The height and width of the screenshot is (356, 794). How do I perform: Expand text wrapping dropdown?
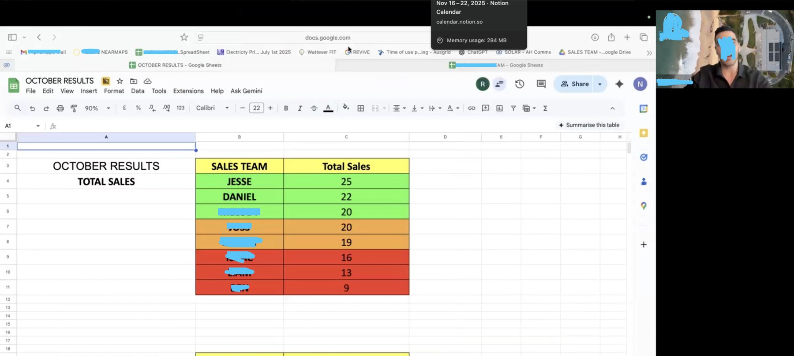[x=440, y=108]
